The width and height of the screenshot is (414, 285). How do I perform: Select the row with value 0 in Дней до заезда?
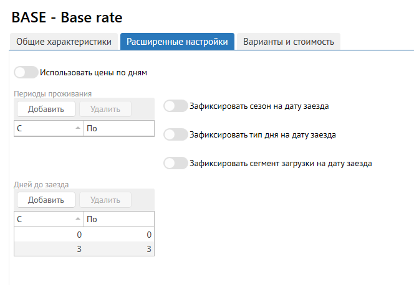pos(49,235)
